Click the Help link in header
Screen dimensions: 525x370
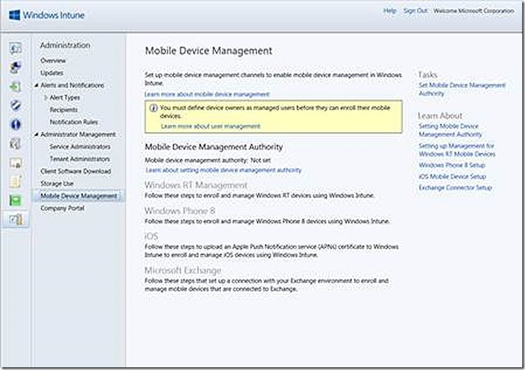pyautogui.click(x=389, y=10)
